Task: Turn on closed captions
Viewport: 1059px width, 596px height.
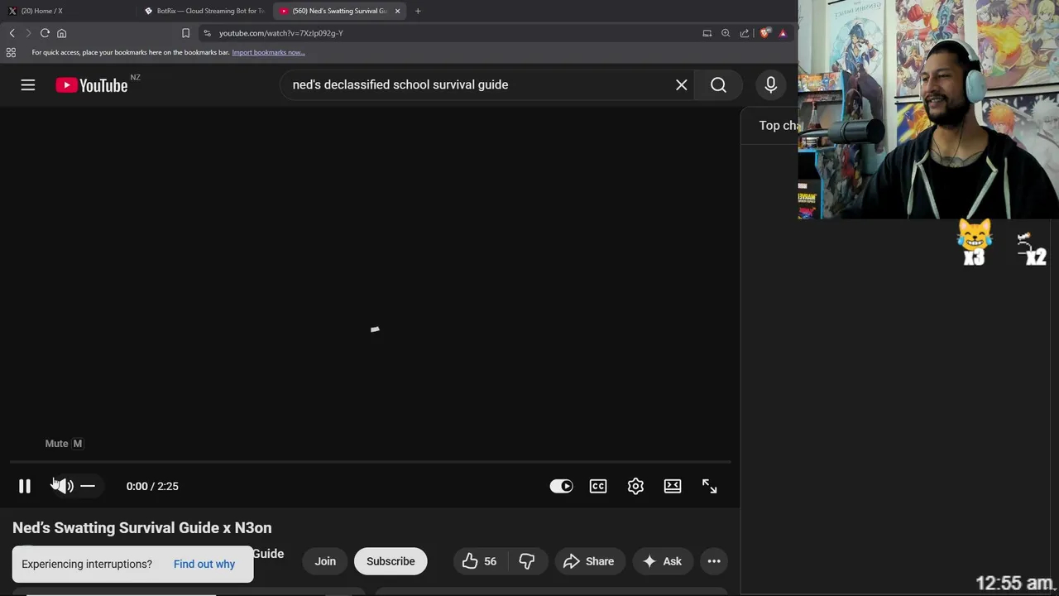Action: click(598, 486)
